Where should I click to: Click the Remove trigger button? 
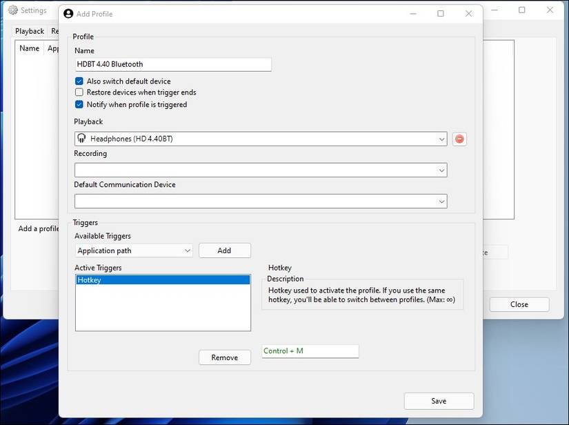coord(225,357)
